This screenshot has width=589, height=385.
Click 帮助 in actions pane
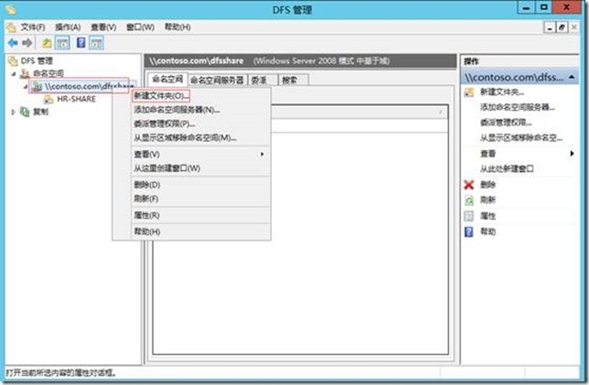(488, 231)
